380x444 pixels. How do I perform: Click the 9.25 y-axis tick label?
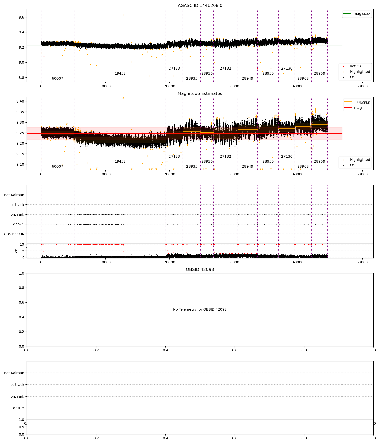click(x=20, y=133)
